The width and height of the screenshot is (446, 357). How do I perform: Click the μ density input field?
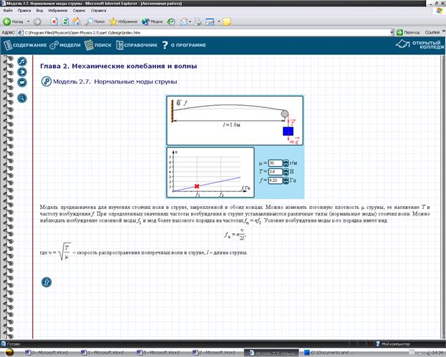(x=276, y=163)
